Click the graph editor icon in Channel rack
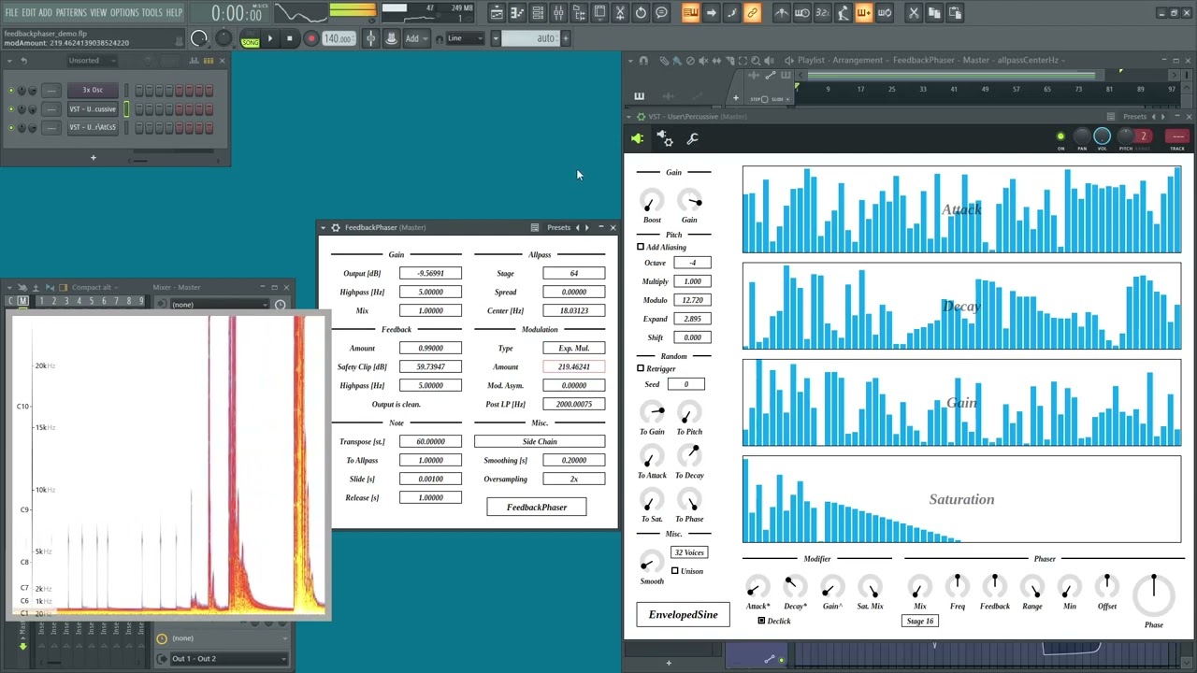 click(x=194, y=61)
